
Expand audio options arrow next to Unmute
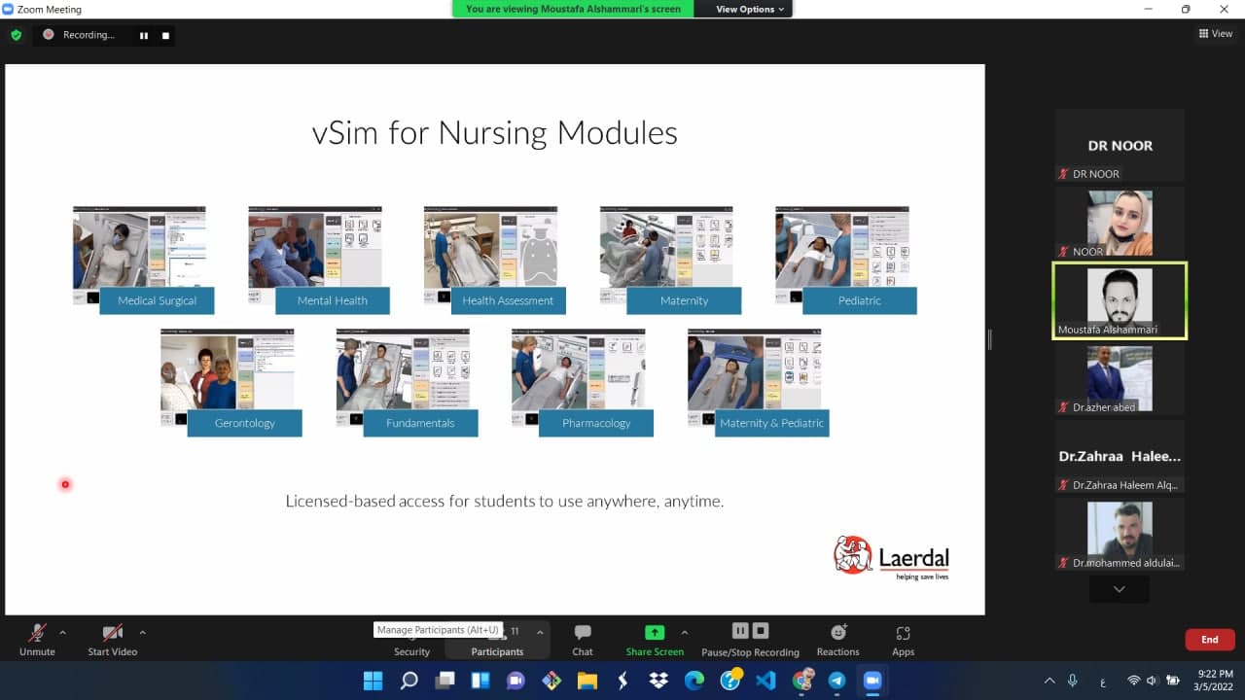click(x=63, y=632)
